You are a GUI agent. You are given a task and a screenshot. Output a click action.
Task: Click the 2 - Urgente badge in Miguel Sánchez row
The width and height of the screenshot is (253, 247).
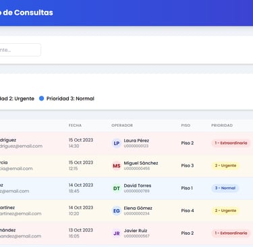pos(225,165)
